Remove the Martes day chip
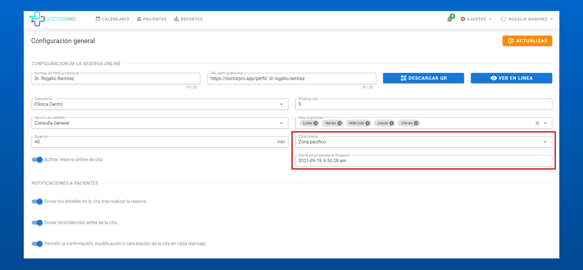 tap(340, 123)
